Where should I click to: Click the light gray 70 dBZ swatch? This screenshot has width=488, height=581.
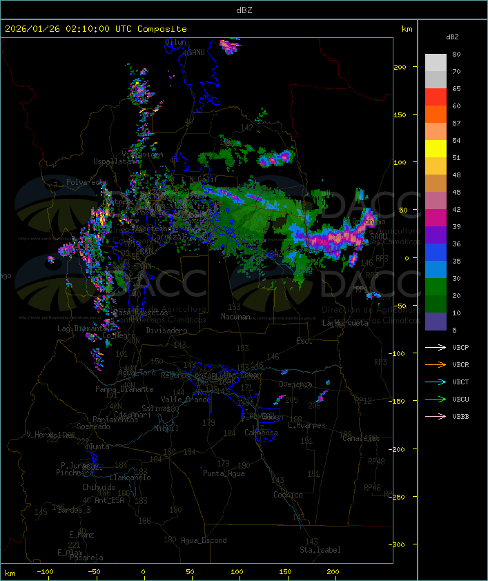[x=436, y=79]
